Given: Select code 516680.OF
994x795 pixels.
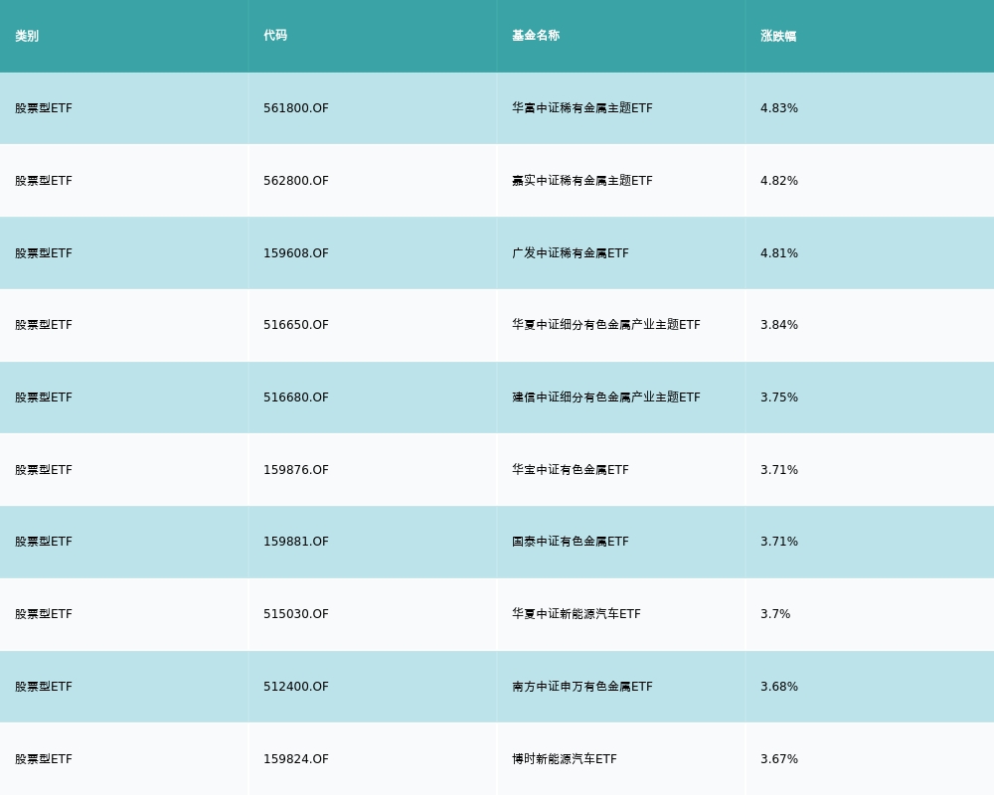Looking at the screenshot, I should 296,397.
